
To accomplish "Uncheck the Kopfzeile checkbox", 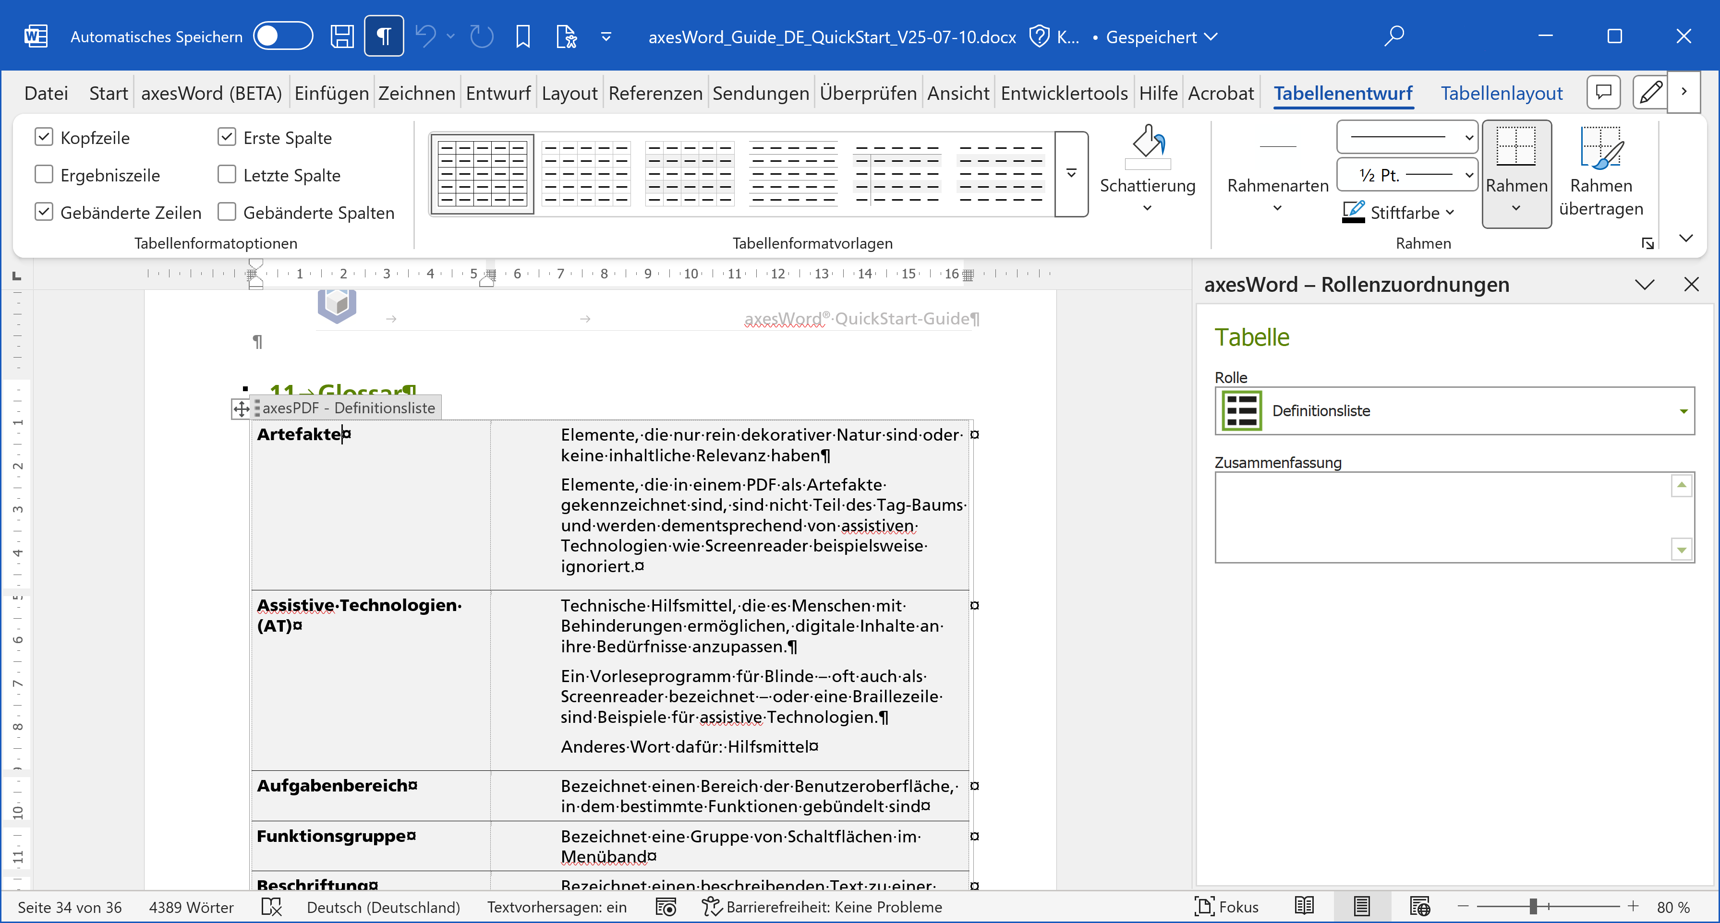I will click(x=43, y=137).
